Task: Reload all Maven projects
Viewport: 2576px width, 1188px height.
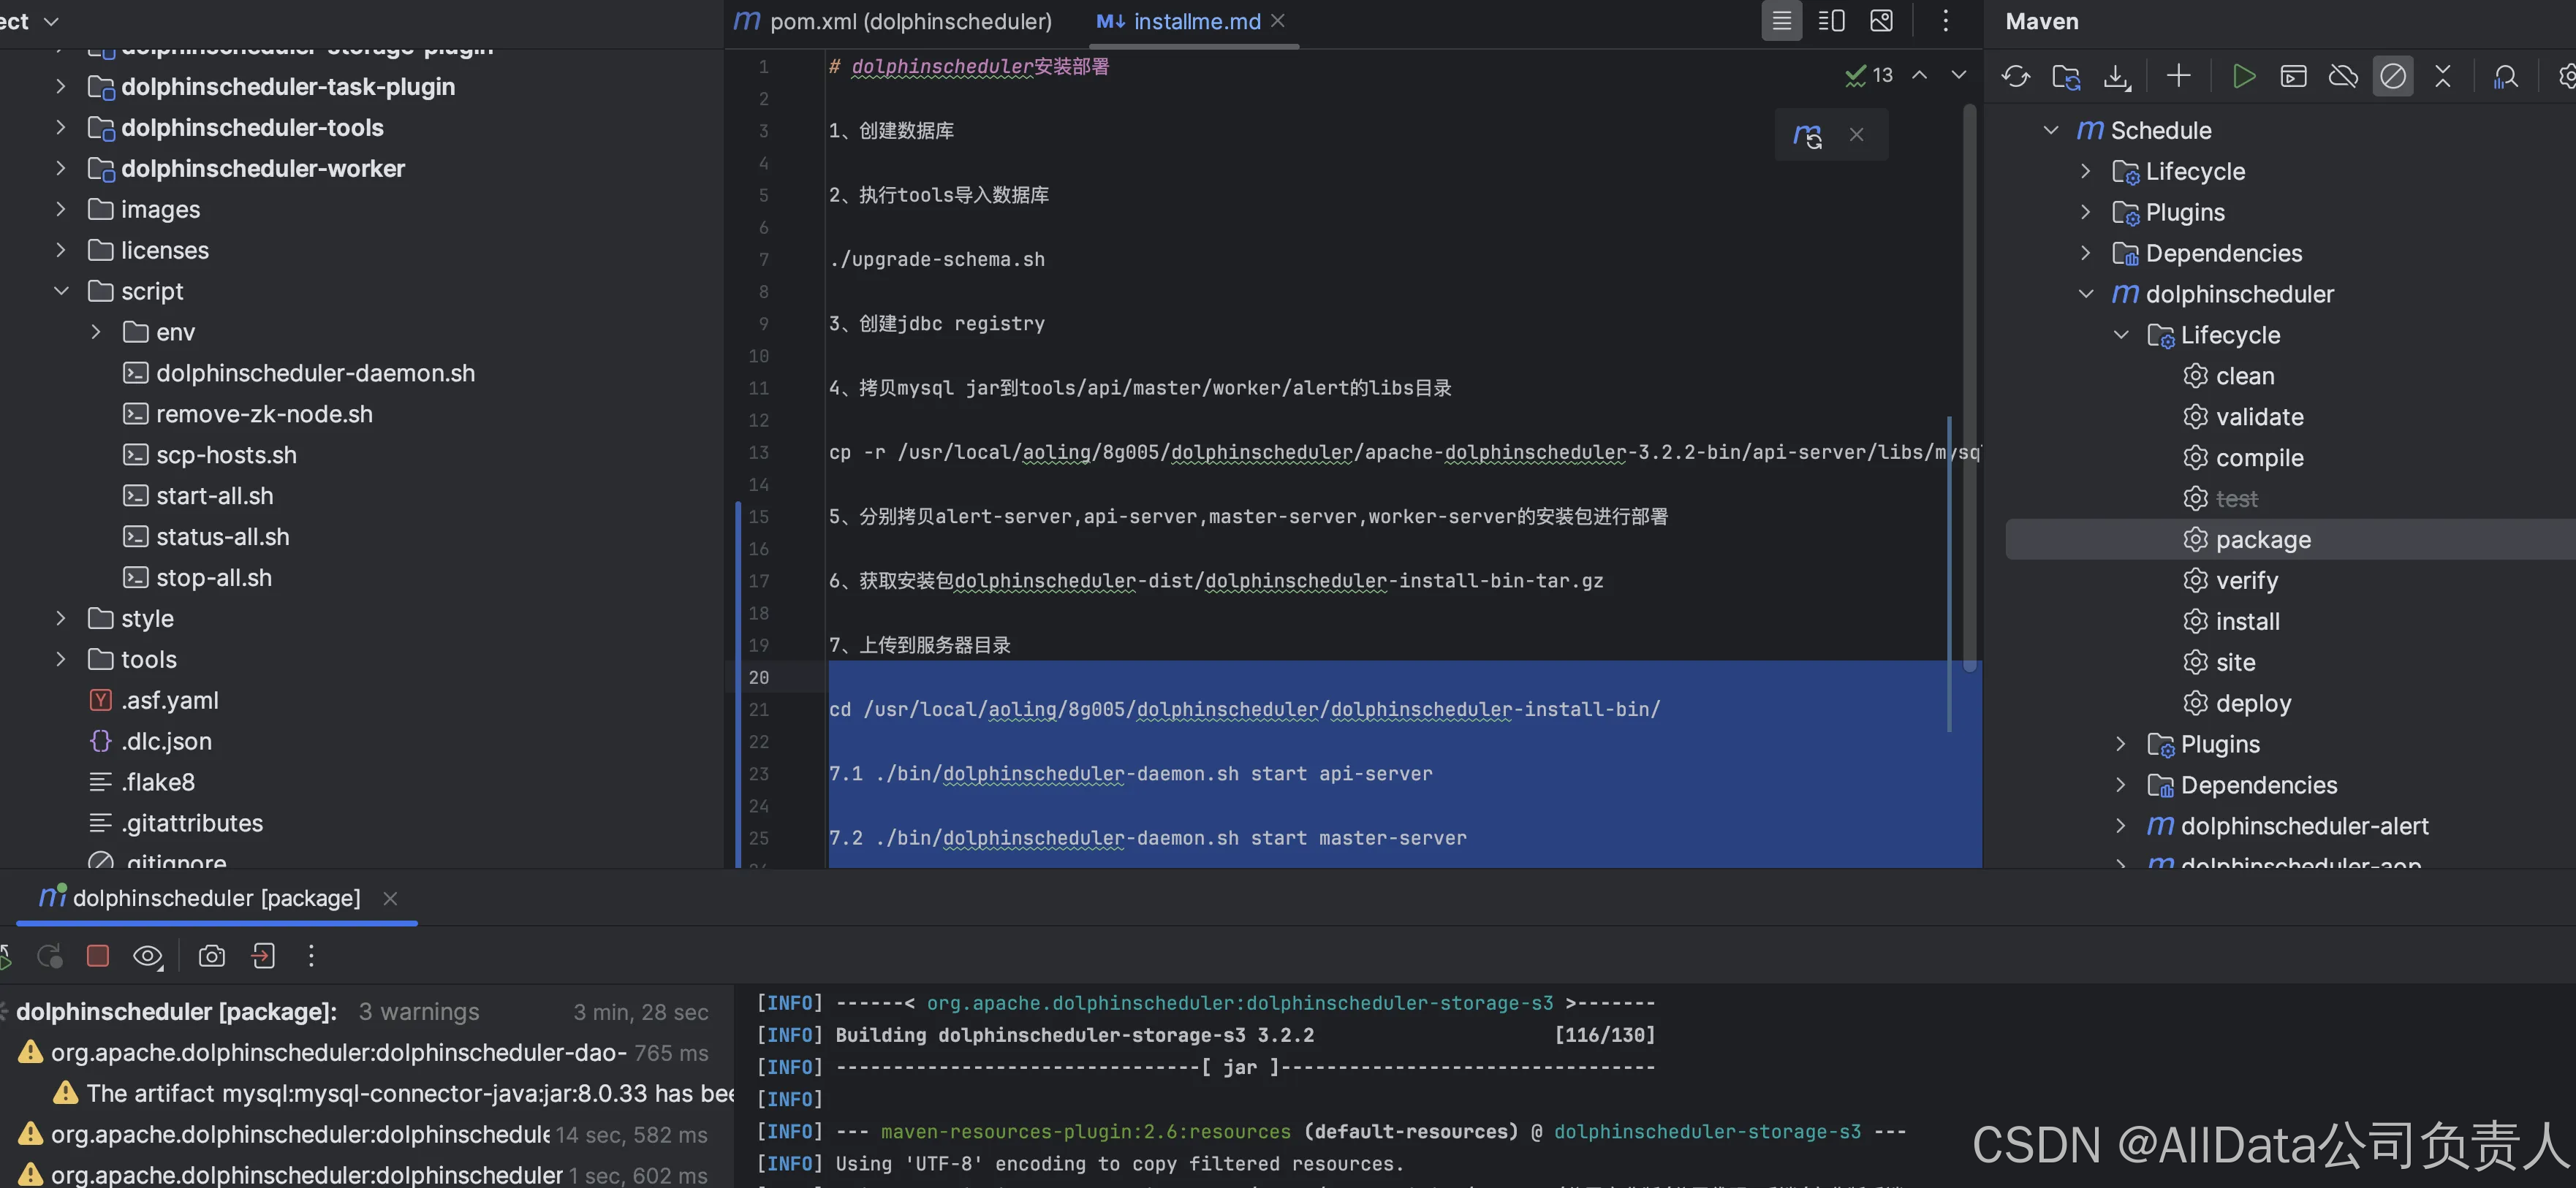Action: pyautogui.click(x=2015, y=76)
